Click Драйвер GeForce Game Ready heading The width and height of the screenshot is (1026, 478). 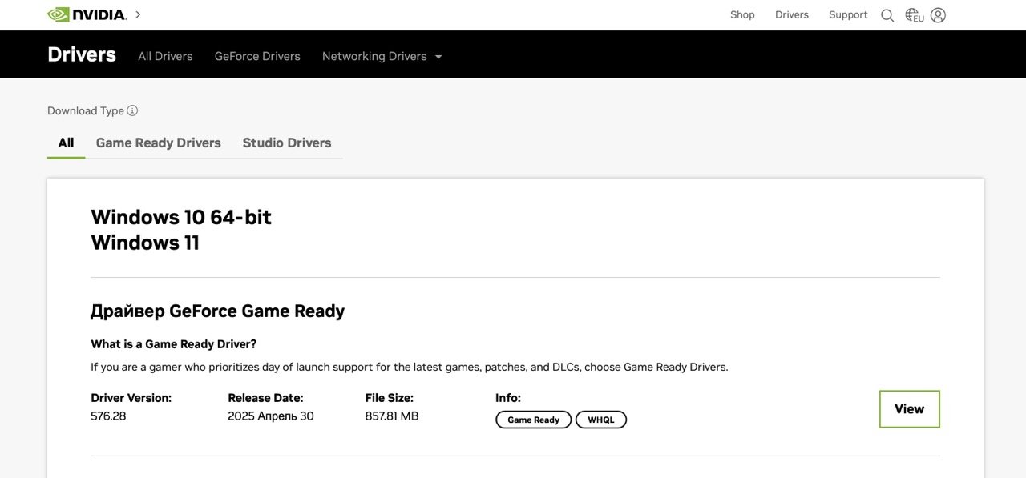(218, 311)
